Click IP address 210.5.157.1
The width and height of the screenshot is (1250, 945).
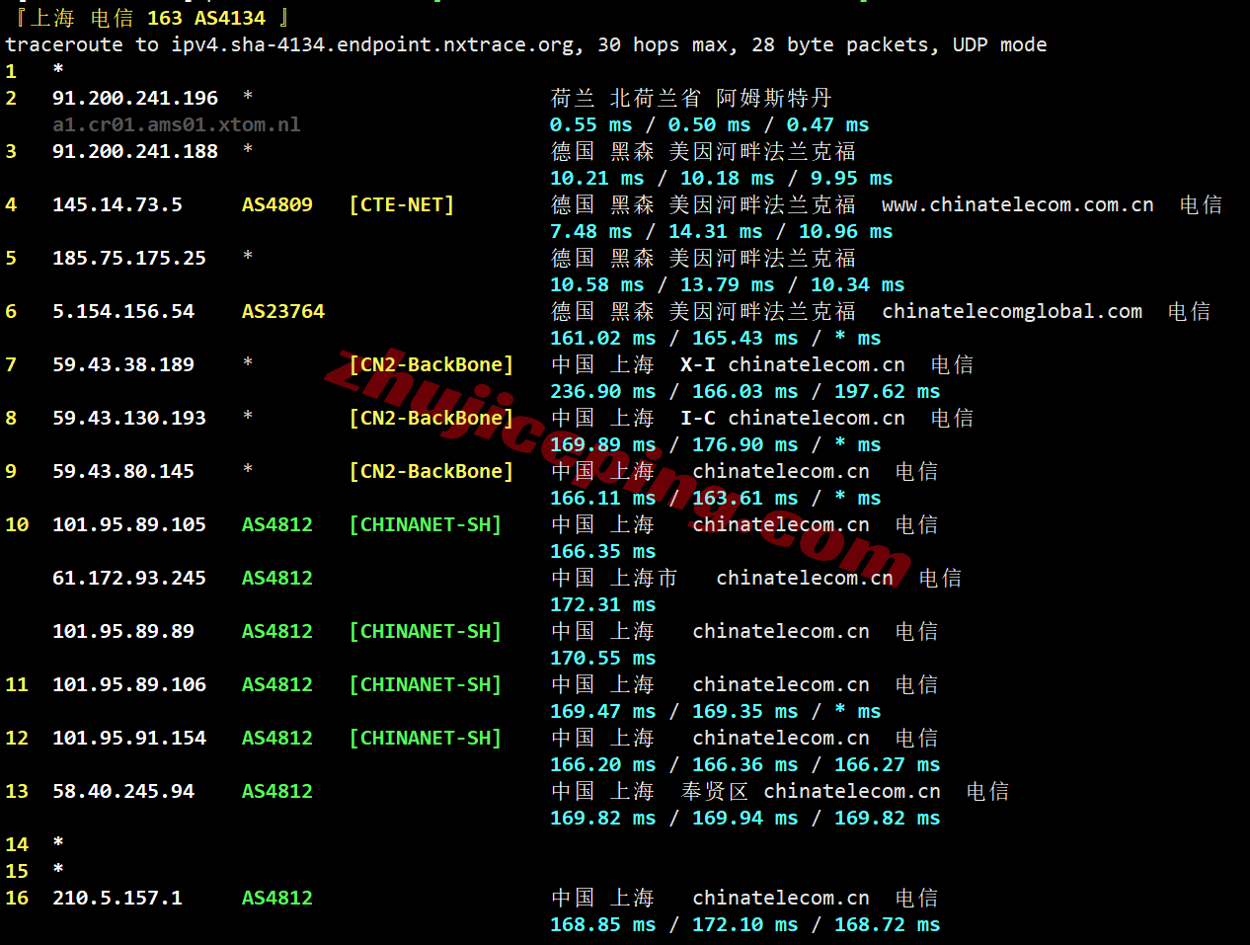coord(117,898)
